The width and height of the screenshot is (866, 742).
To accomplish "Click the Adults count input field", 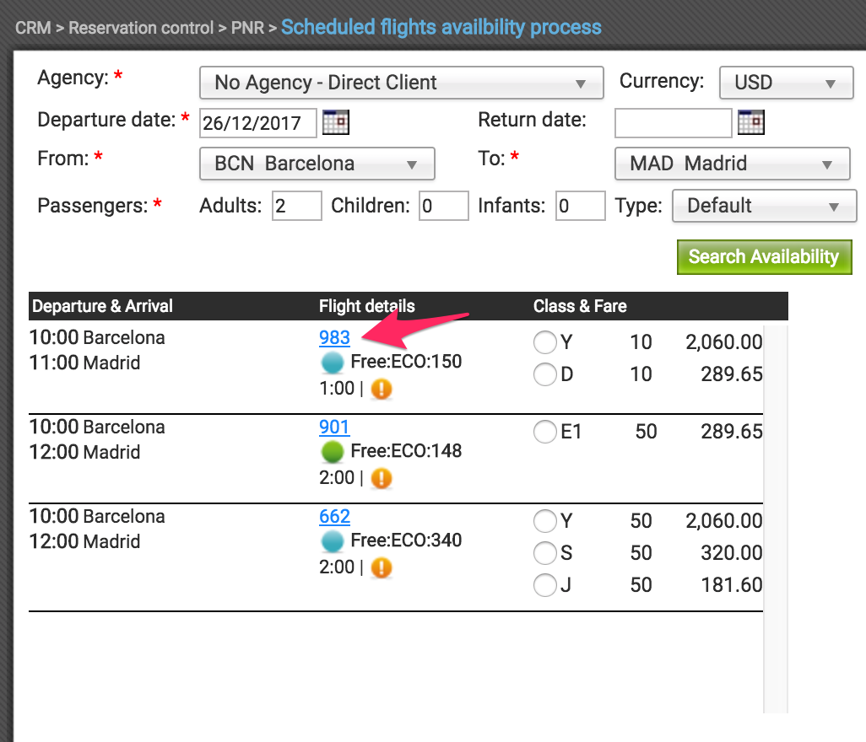I will [x=296, y=206].
